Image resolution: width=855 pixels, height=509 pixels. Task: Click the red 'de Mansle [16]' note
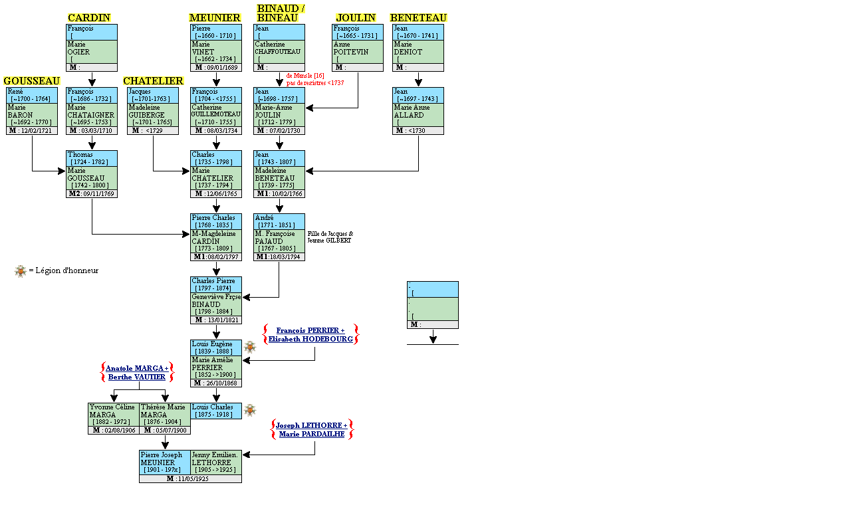pos(305,76)
